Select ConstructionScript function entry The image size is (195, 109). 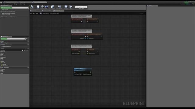click(6, 46)
